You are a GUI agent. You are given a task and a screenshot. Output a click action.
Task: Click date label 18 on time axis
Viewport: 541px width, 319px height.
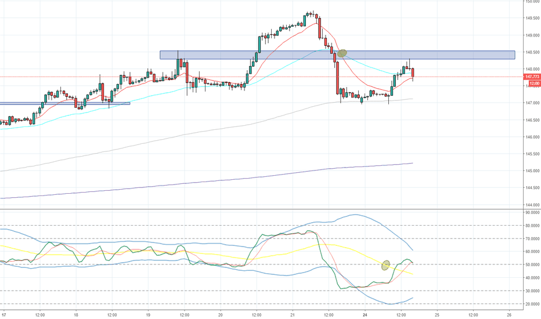click(76, 315)
